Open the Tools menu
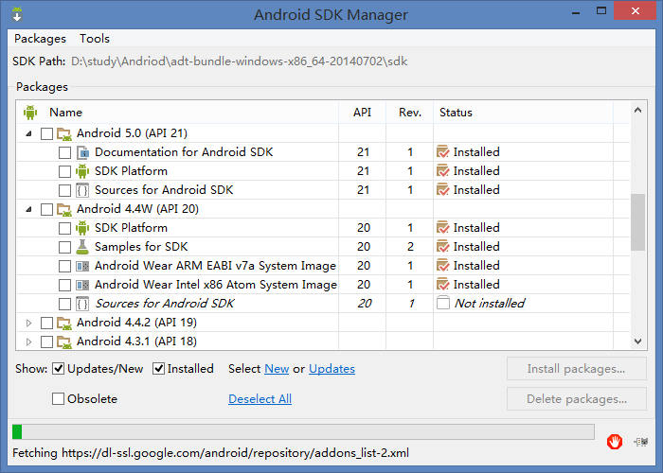 [x=95, y=39]
